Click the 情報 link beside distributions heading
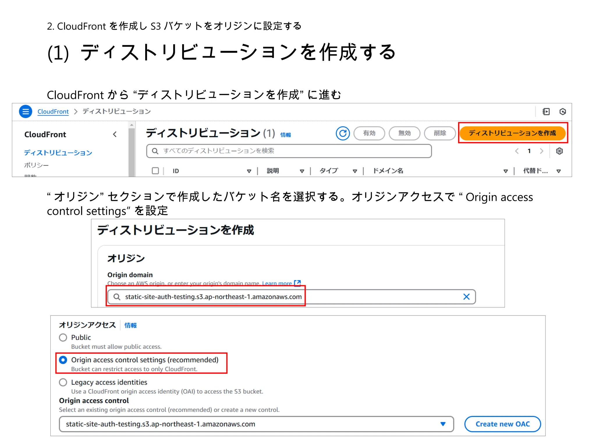Image resolution: width=596 pixels, height=447 pixels. 285,135
